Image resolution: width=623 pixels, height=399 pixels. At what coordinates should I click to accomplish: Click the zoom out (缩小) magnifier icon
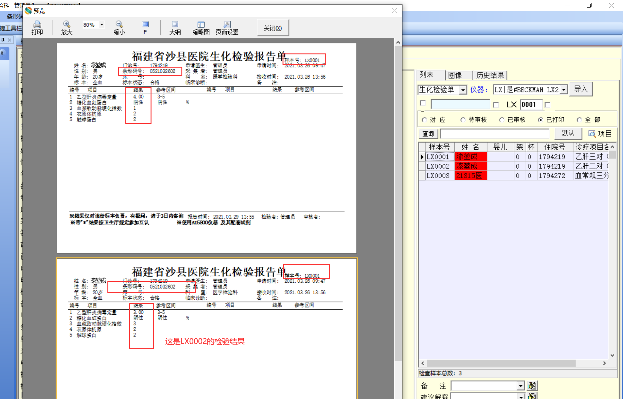coord(119,24)
